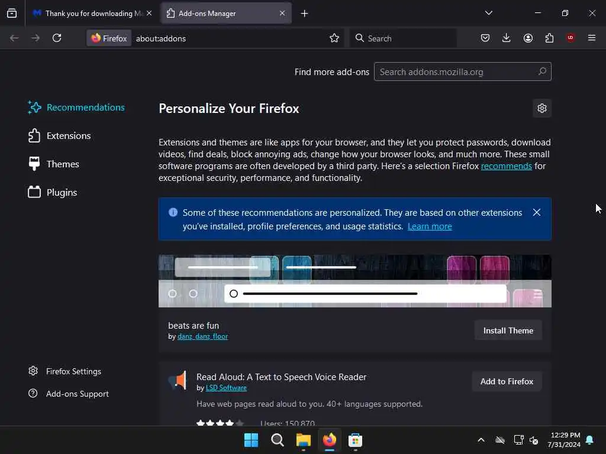Go back one page
Screen dimensions: 606x454
(14, 38)
